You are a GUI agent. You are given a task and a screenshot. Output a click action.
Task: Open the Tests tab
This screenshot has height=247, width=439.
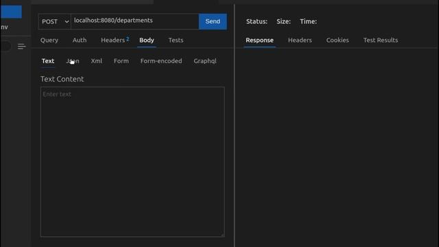(176, 40)
